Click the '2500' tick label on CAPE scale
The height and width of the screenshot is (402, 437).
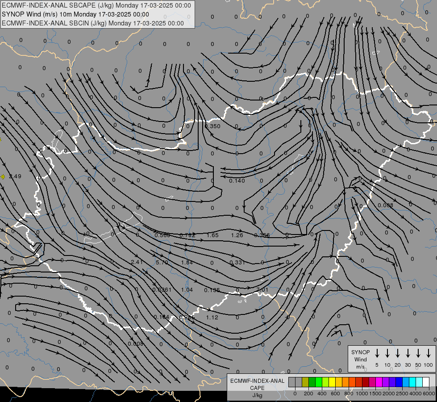pyautogui.click(x=402, y=394)
